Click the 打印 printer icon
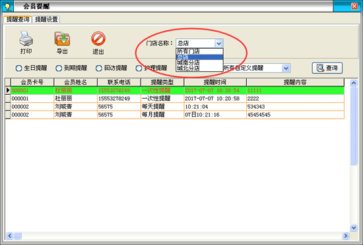The image size is (363, 245). click(26, 39)
